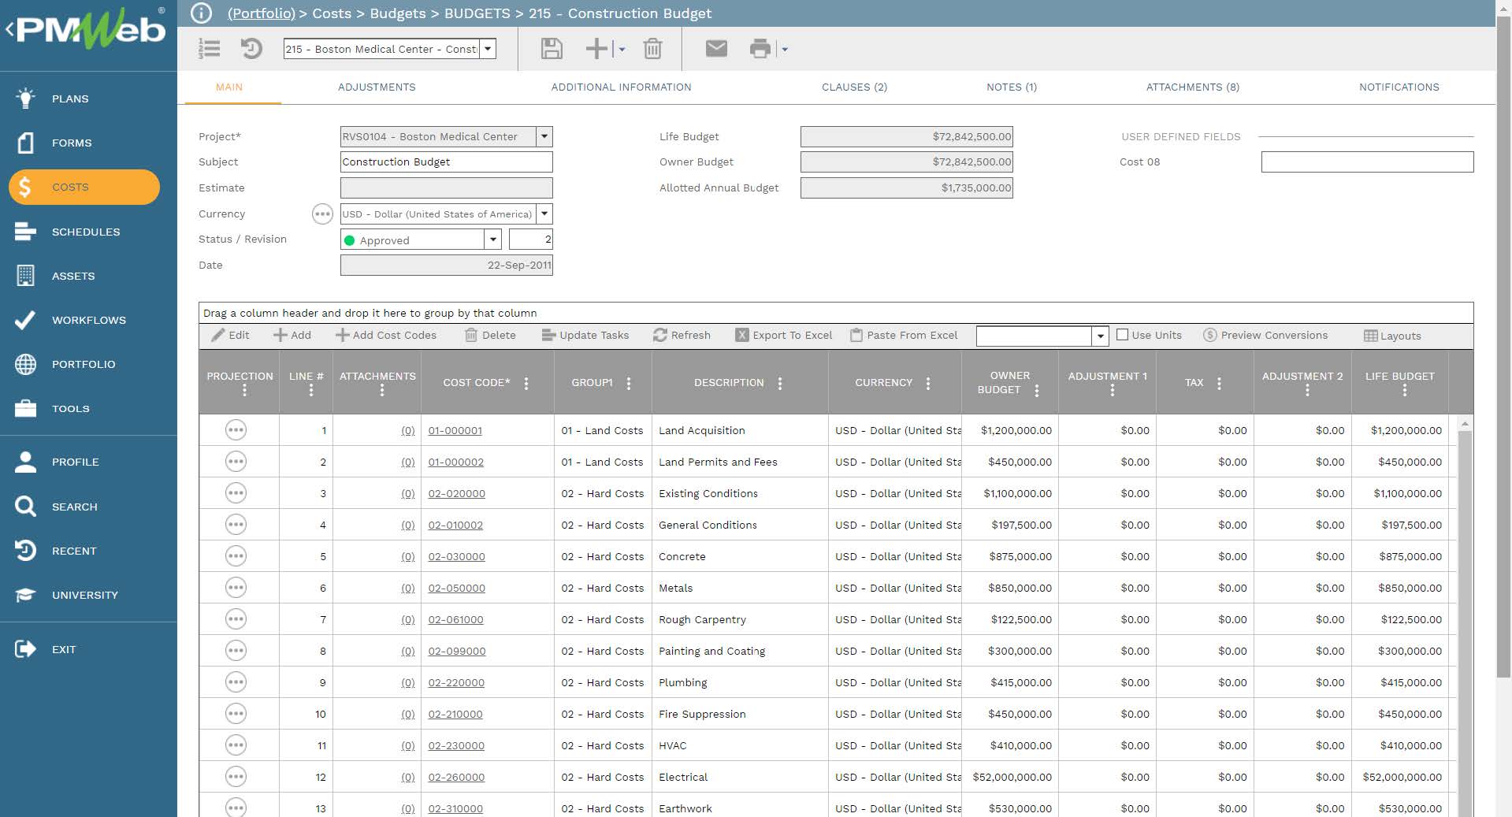This screenshot has width=1512, height=817.
Task: Expand the Project selector dropdown
Action: [x=543, y=136]
